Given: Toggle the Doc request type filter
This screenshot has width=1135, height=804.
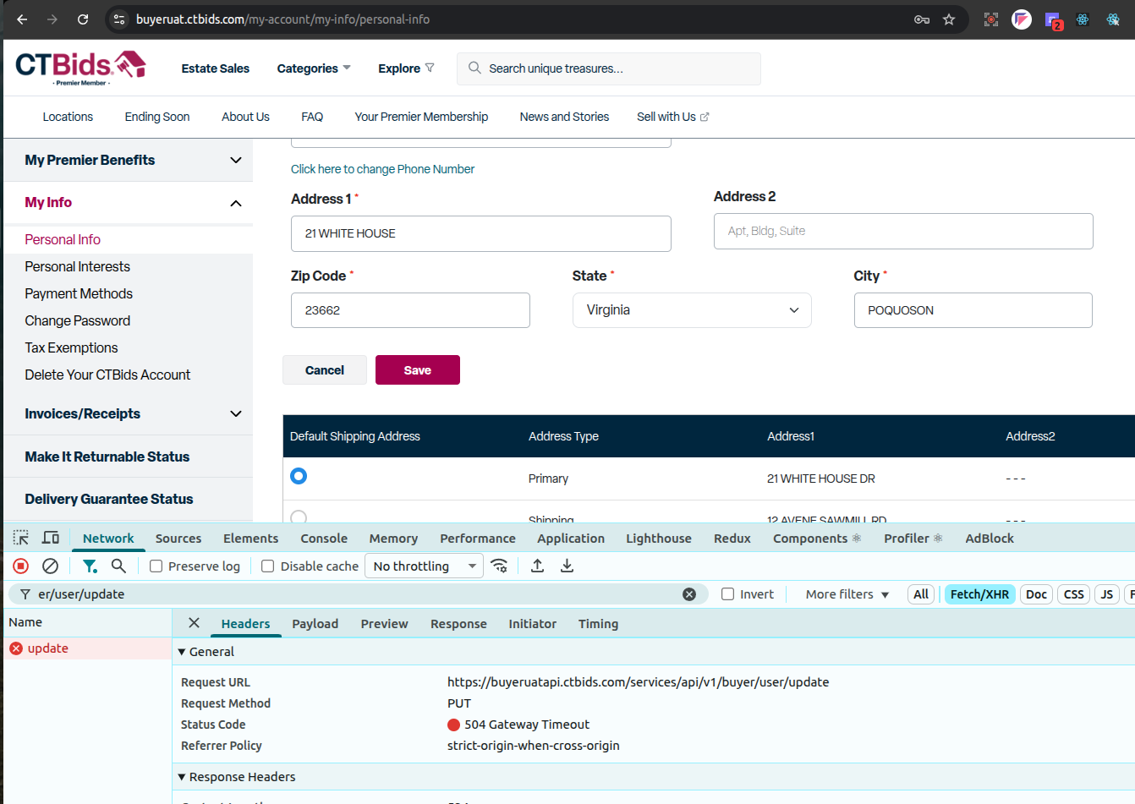Looking at the screenshot, I should 1036,594.
